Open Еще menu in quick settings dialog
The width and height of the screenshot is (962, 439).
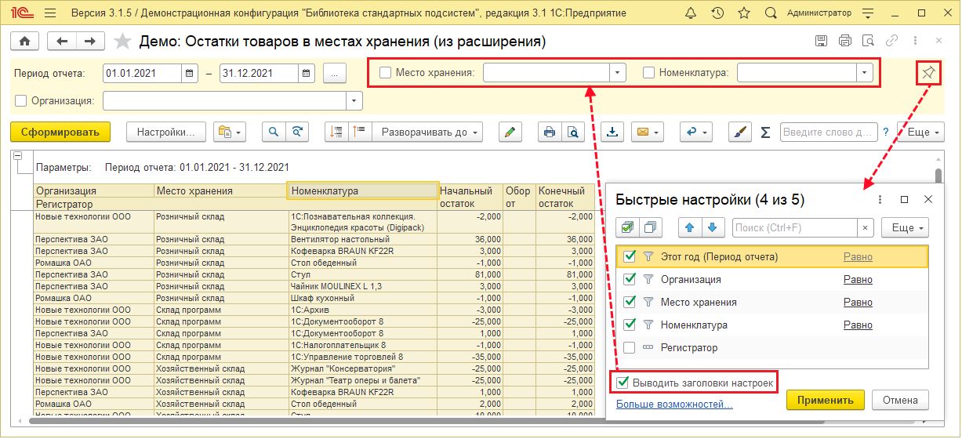click(x=905, y=227)
